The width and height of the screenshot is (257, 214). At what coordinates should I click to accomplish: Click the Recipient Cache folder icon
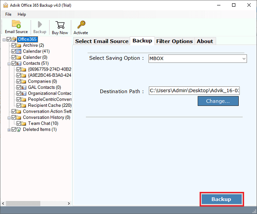coord(24,106)
